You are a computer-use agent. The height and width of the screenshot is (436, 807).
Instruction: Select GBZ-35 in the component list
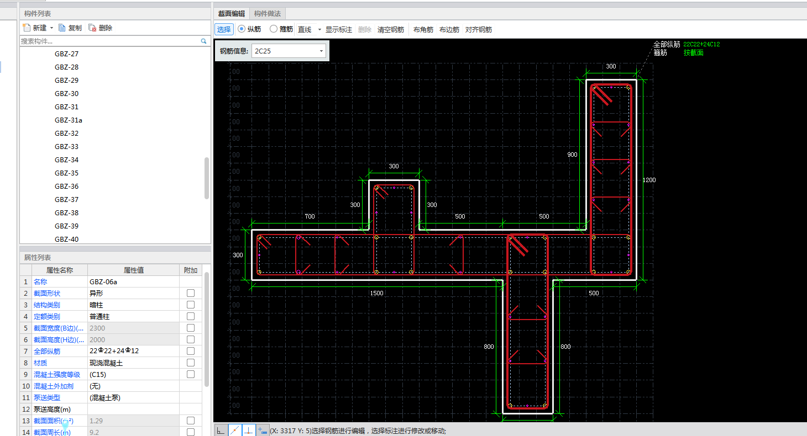coord(67,173)
